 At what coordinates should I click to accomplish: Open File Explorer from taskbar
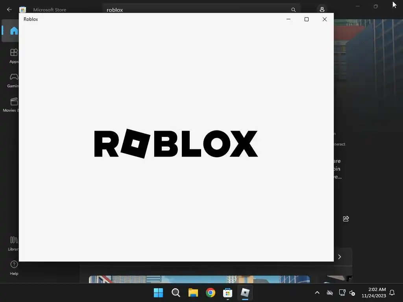click(x=193, y=293)
